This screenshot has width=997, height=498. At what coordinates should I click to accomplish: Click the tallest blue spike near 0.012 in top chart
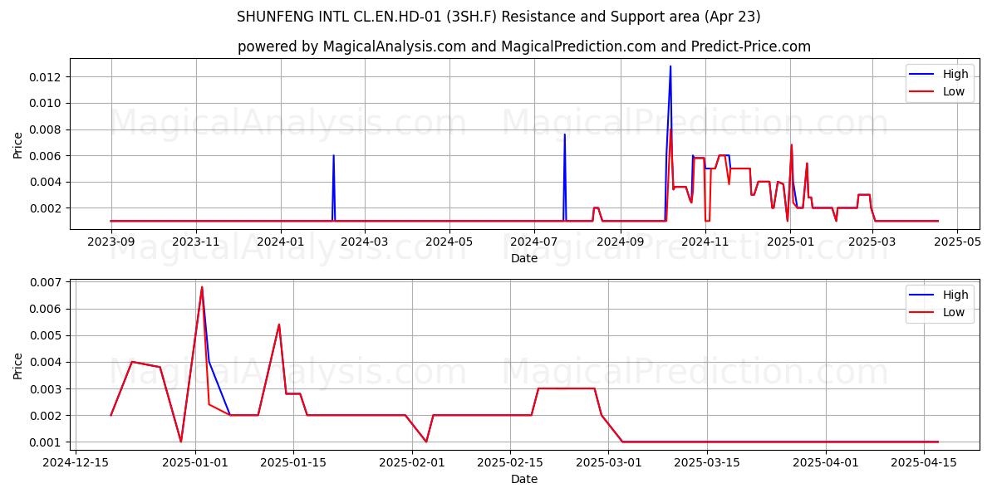[670, 67]
